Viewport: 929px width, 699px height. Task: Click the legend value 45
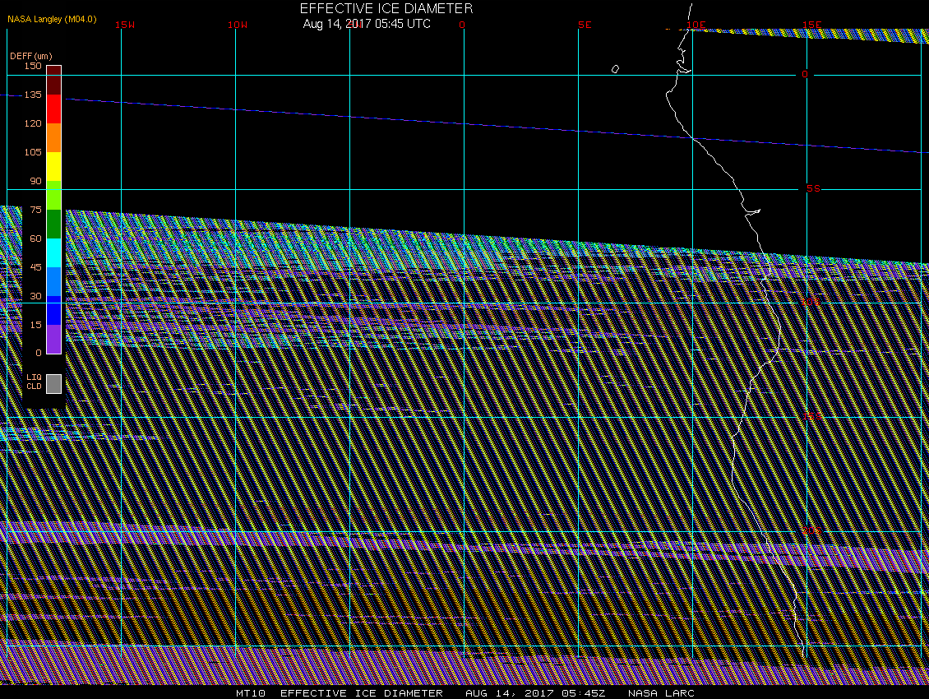click(35, 267)
